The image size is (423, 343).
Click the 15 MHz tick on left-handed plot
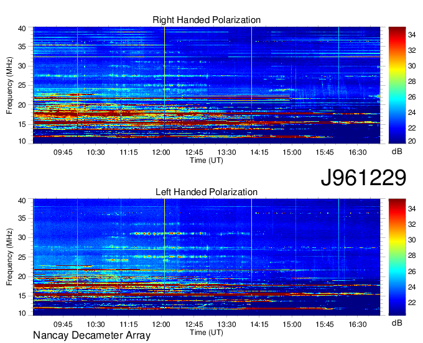pos(22,296)
